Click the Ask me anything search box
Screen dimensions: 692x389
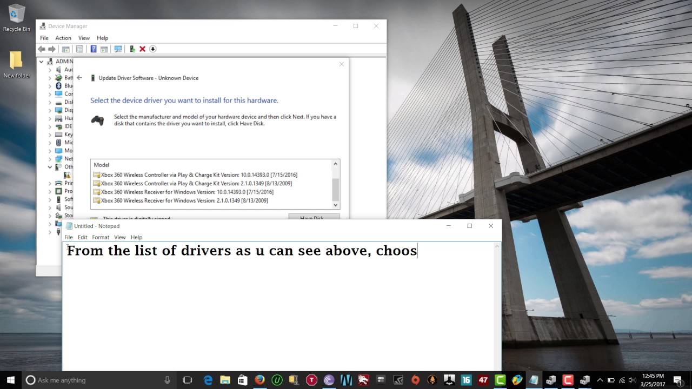pyautogui.click(x=97, y=380)
